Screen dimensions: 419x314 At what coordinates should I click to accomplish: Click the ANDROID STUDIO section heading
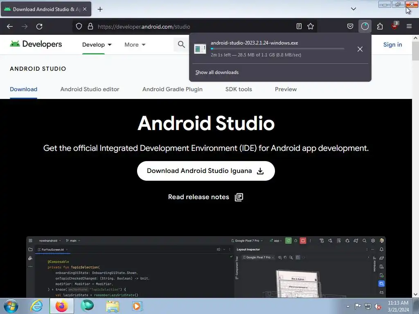tap(38, 69)
